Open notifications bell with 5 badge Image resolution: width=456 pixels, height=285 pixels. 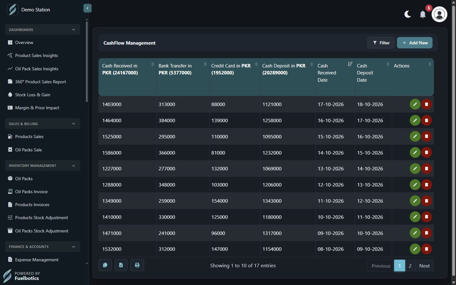click(423, 14)
